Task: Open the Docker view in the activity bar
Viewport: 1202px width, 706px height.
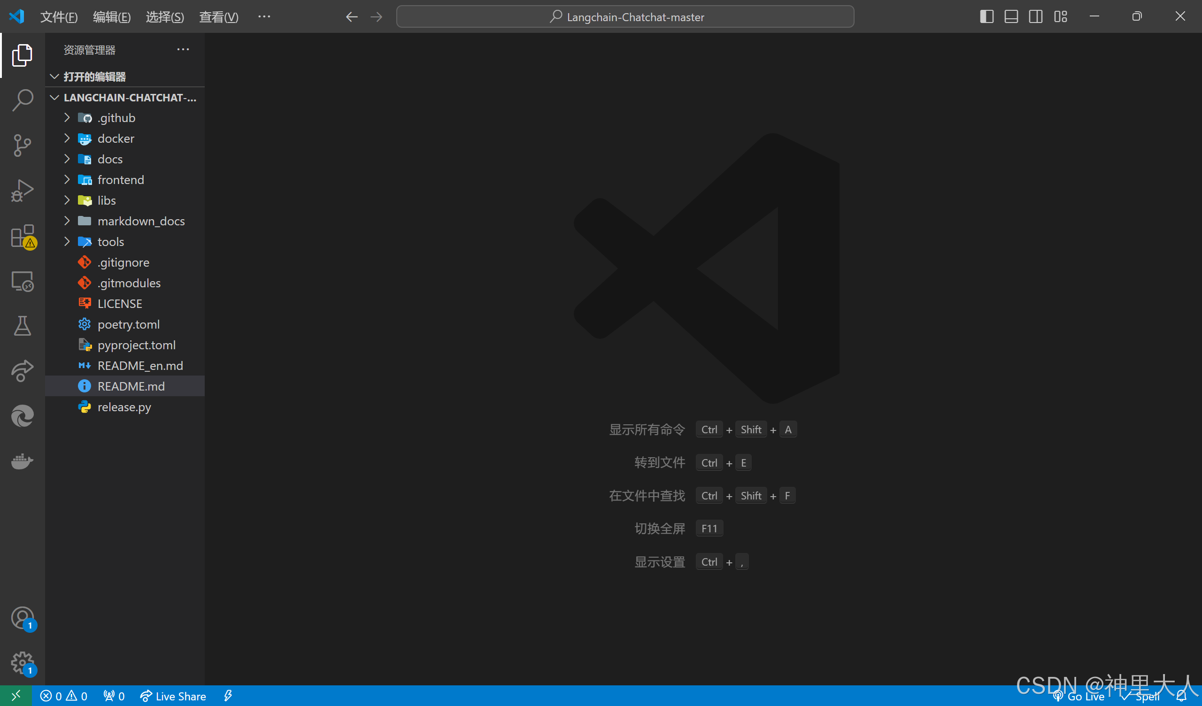Action: tap(23, 461)
